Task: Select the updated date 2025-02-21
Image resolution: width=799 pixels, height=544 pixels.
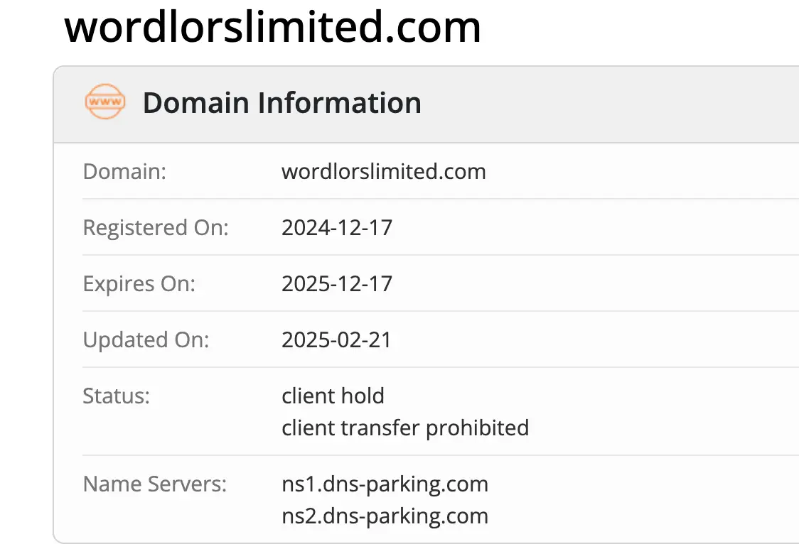Action: 336,340
